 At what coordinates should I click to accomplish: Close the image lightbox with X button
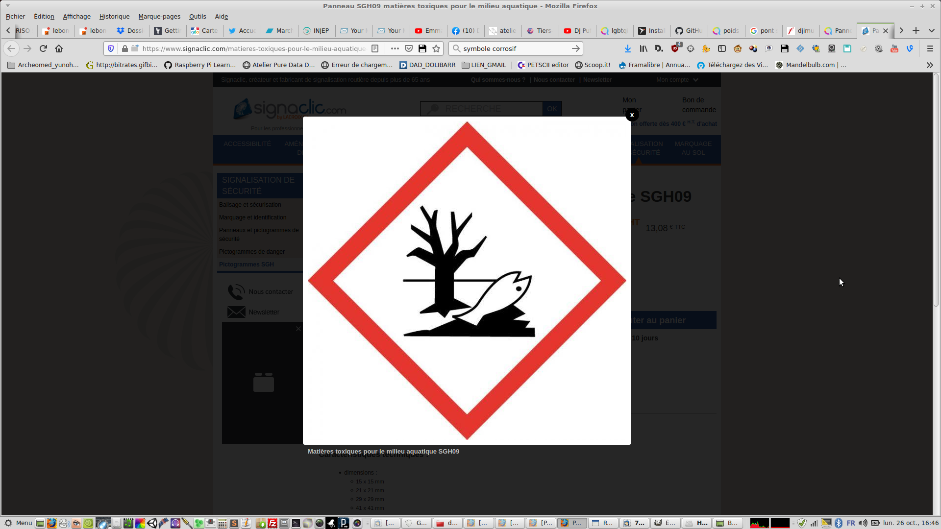tap(632, 115)
